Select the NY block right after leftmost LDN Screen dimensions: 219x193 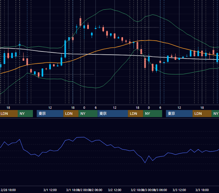click(x=25, y=114)
